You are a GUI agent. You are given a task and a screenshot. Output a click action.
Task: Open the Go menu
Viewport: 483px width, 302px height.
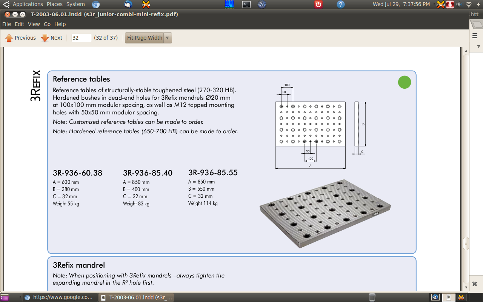[47, 24]
